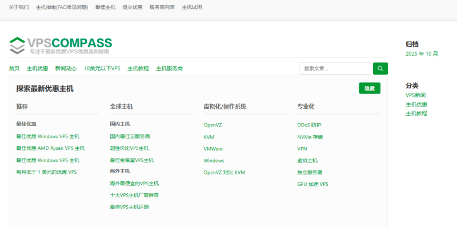Select the 虚拟主机 link

(307, 161)
